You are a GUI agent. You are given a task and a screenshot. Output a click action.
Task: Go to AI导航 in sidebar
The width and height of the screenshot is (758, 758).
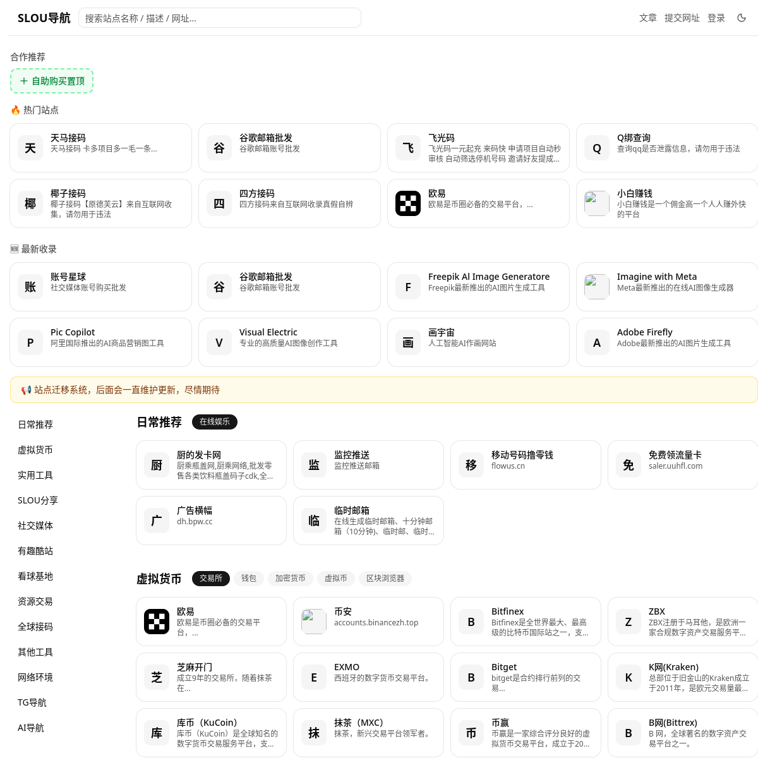31,728
